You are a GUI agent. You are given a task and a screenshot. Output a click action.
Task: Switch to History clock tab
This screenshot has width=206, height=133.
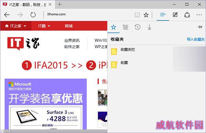(x=138, y=27)
